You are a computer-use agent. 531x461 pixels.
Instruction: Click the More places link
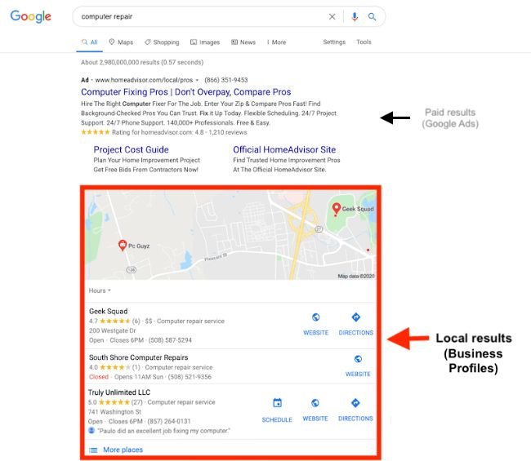click(x=123, y=450)
